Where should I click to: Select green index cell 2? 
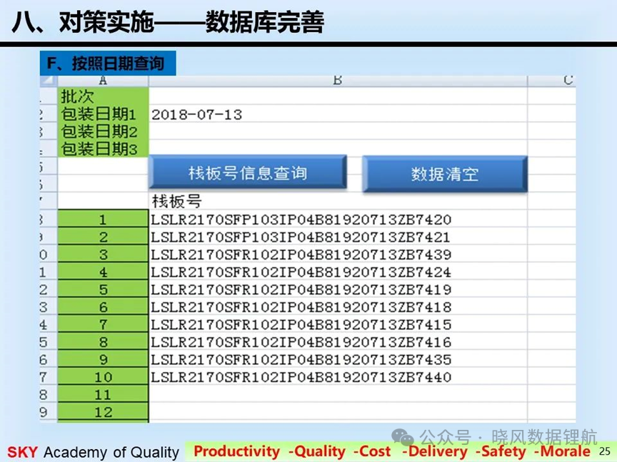103,237
